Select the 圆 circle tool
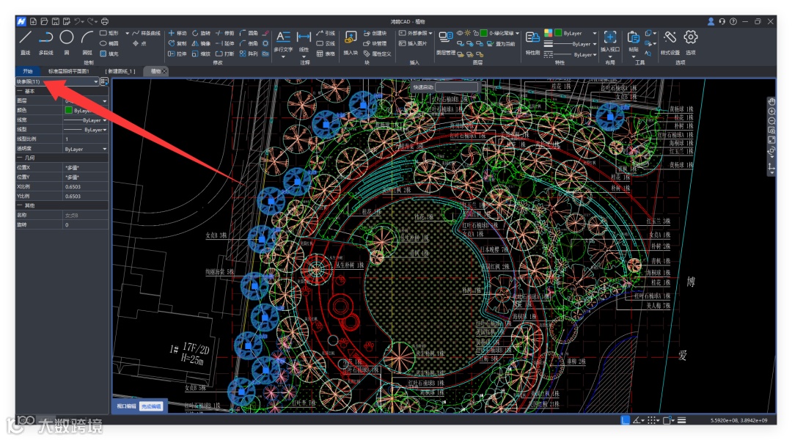792x440 pixels. pyautogui.click(x=67, y=42)
